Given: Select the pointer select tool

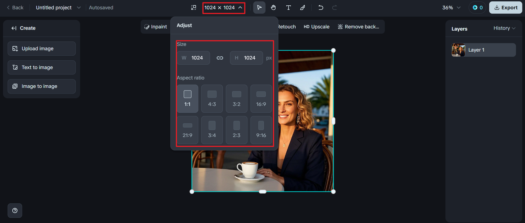Looking at the screenshot, I should tap(259, 7).
